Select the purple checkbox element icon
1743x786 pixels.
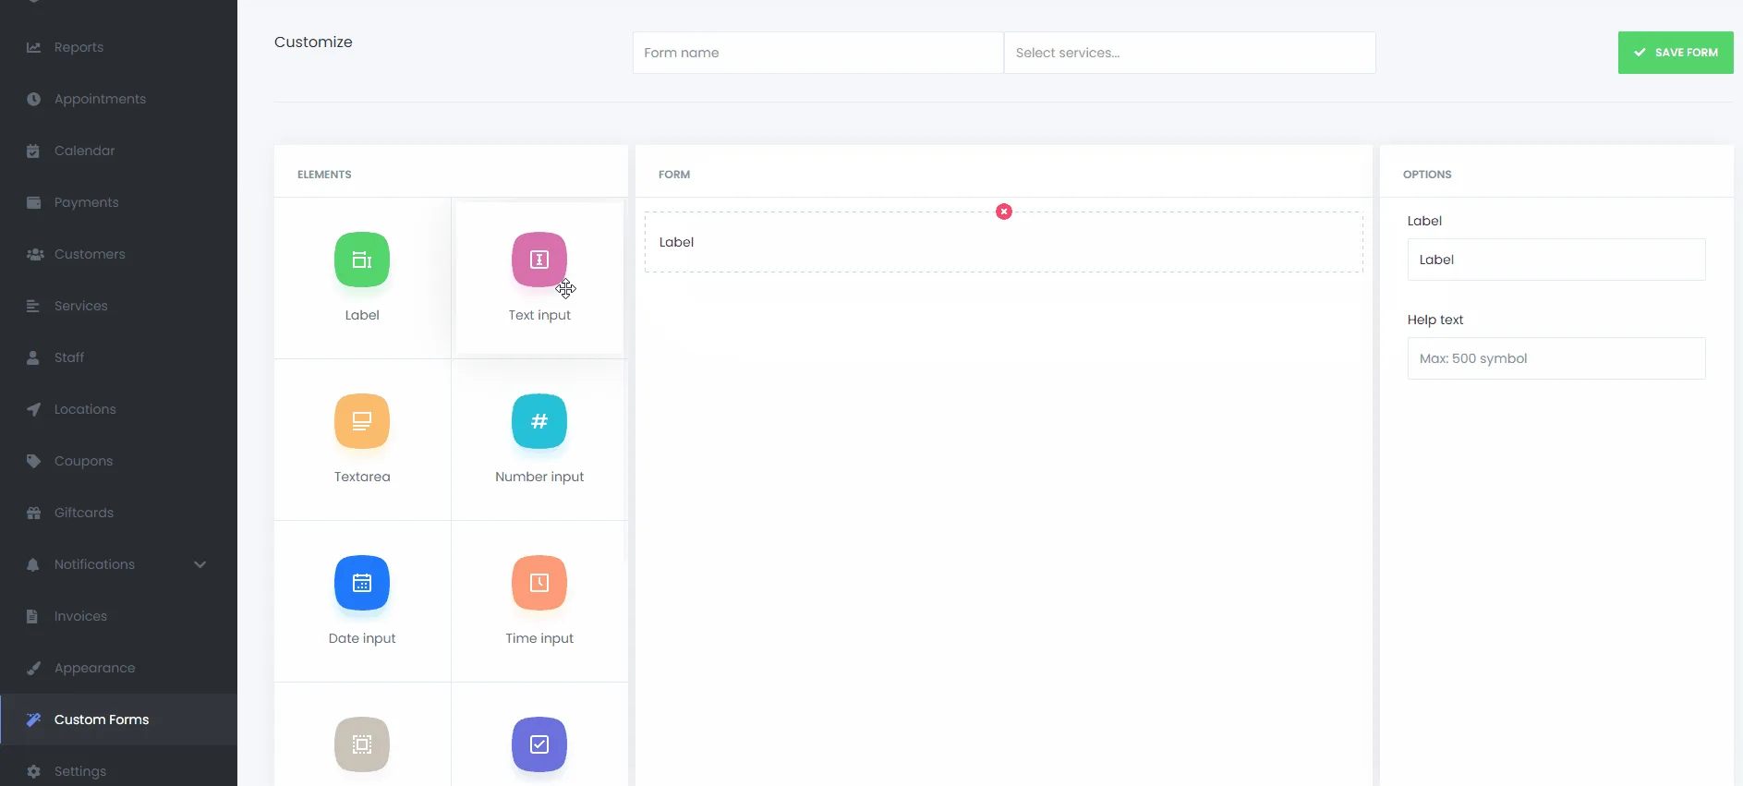click(539, 744)
